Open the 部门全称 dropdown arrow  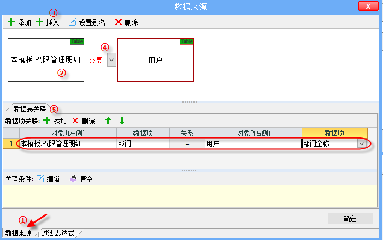362,143
